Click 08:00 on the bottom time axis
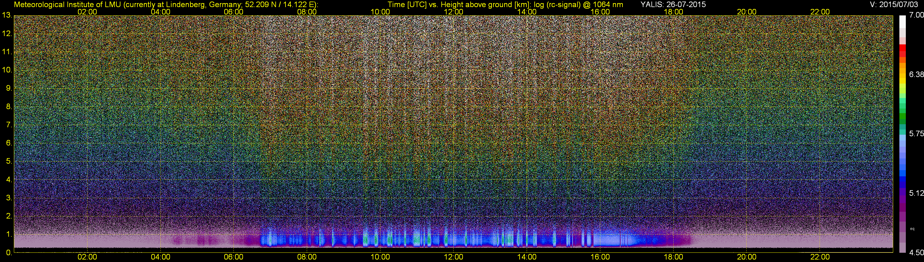 [x=307, y=257]
